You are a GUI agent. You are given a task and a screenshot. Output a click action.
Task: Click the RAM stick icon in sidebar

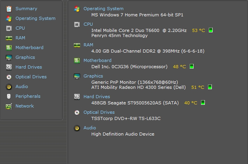pos(9,38)
